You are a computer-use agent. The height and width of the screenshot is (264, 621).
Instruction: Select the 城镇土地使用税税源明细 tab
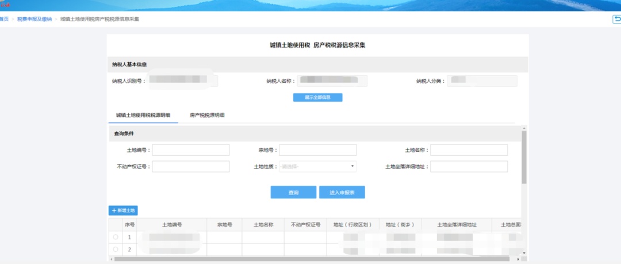pyautogui.click(x=143, y=116)
